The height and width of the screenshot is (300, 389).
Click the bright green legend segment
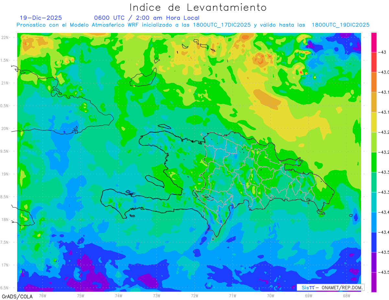[x=374, y=162]
